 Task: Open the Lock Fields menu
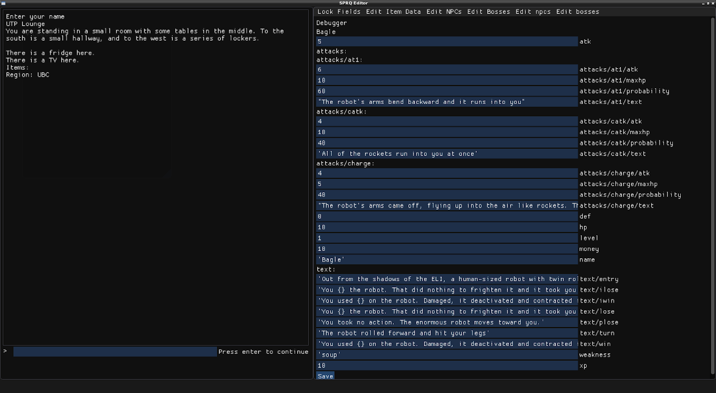[x=339, y=12]
